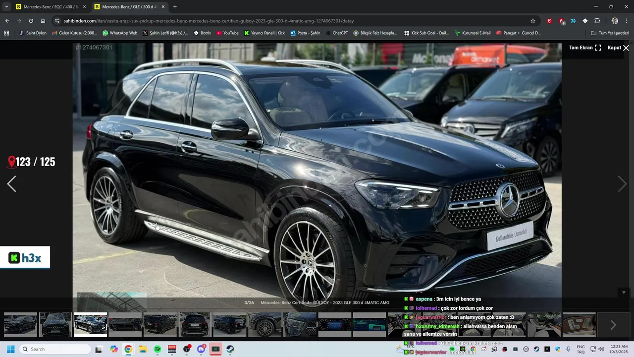Open the tab search dropdown
The width and height of the screenshot is (634, 357).
point(6,7)
